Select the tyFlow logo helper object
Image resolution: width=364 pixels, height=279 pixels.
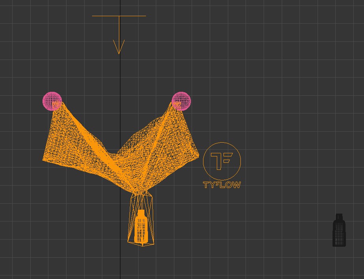(222, 165)
